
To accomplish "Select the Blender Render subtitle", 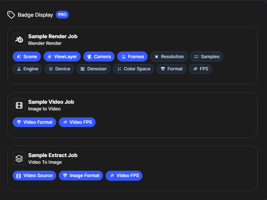I will point(45,43).
